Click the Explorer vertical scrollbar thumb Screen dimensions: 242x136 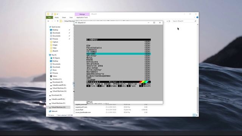click(198, 99)
